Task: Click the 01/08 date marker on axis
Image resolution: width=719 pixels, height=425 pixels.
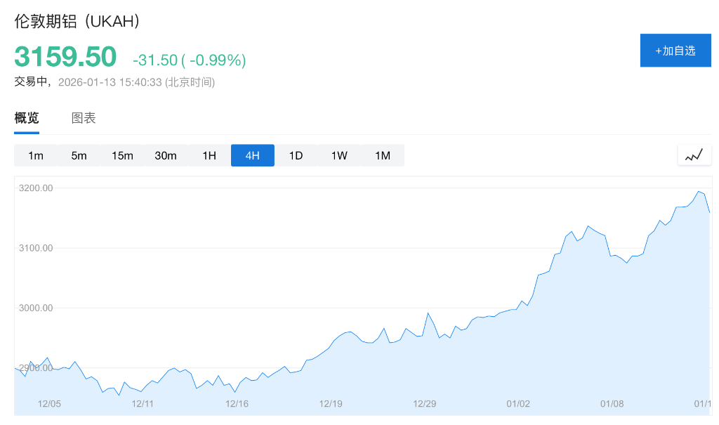Action: [x=612, y=404]
